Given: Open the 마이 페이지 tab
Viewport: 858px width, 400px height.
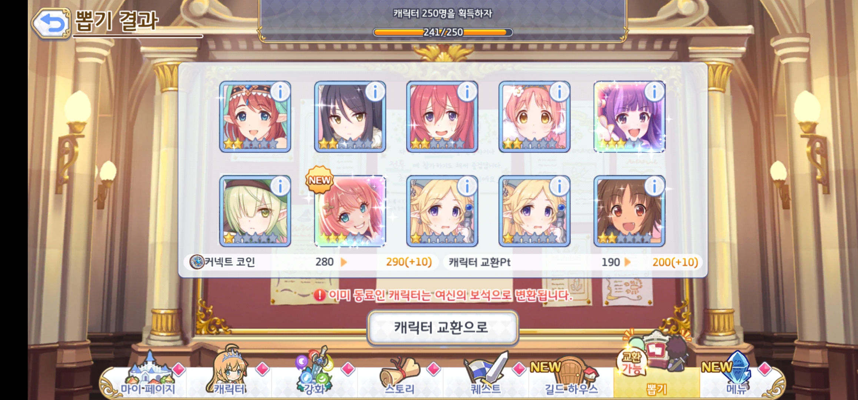Looking at the screenshot, I should (x=147, y=376).
